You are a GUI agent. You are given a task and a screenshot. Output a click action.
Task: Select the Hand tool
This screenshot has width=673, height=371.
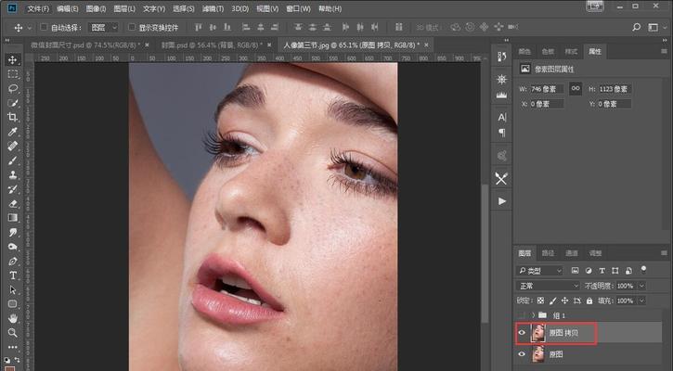[12, 319]
